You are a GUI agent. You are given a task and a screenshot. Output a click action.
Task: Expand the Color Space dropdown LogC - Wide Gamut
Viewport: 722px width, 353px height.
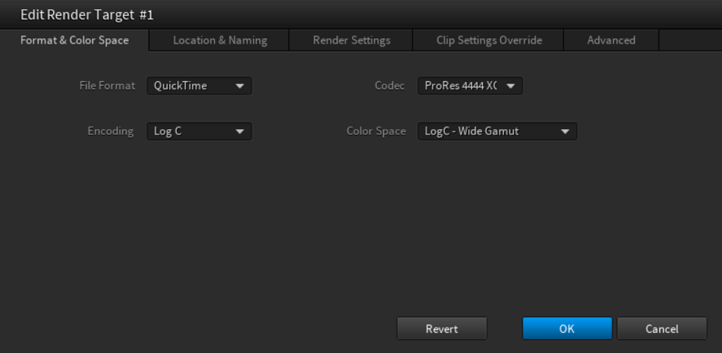(497, 131)
